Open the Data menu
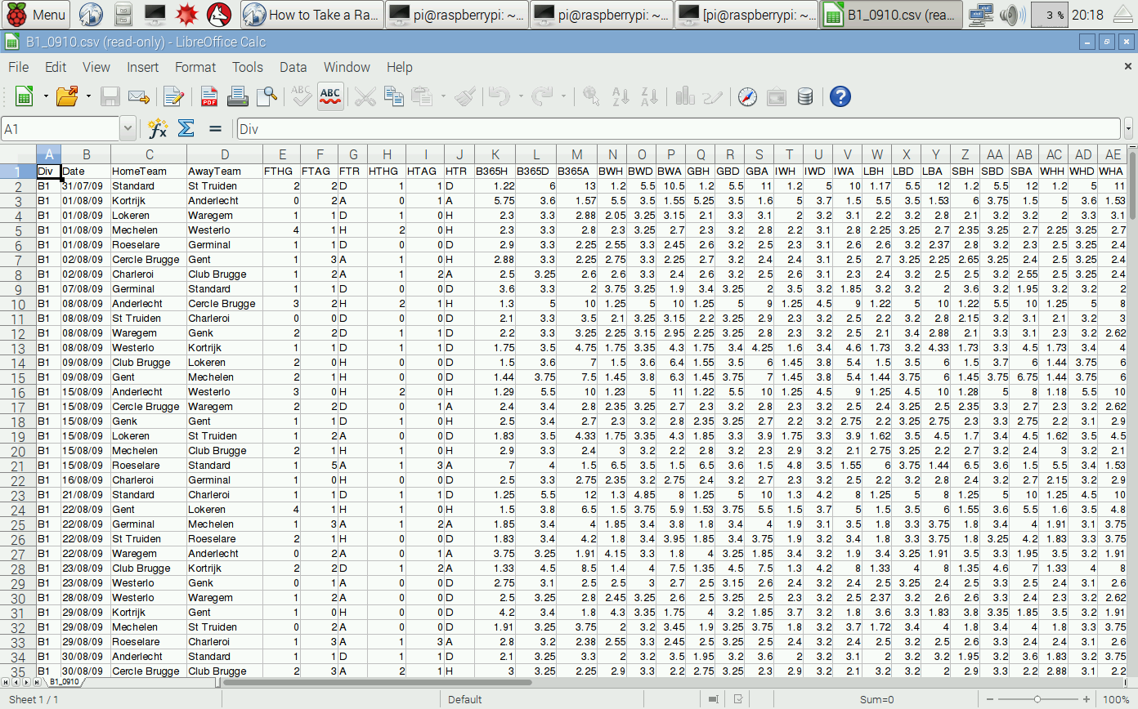 [293, 67]
